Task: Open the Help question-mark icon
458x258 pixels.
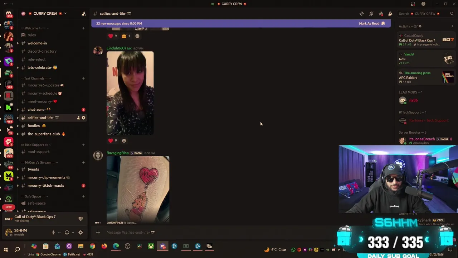Action: [x=423, y=4]
